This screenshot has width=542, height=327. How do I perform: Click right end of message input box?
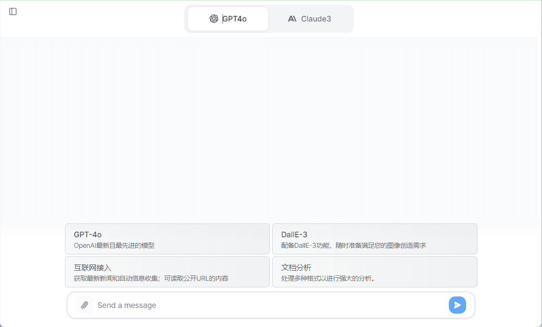[430, 305]
